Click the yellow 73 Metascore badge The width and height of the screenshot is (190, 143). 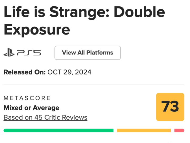(x=170, y=107)
